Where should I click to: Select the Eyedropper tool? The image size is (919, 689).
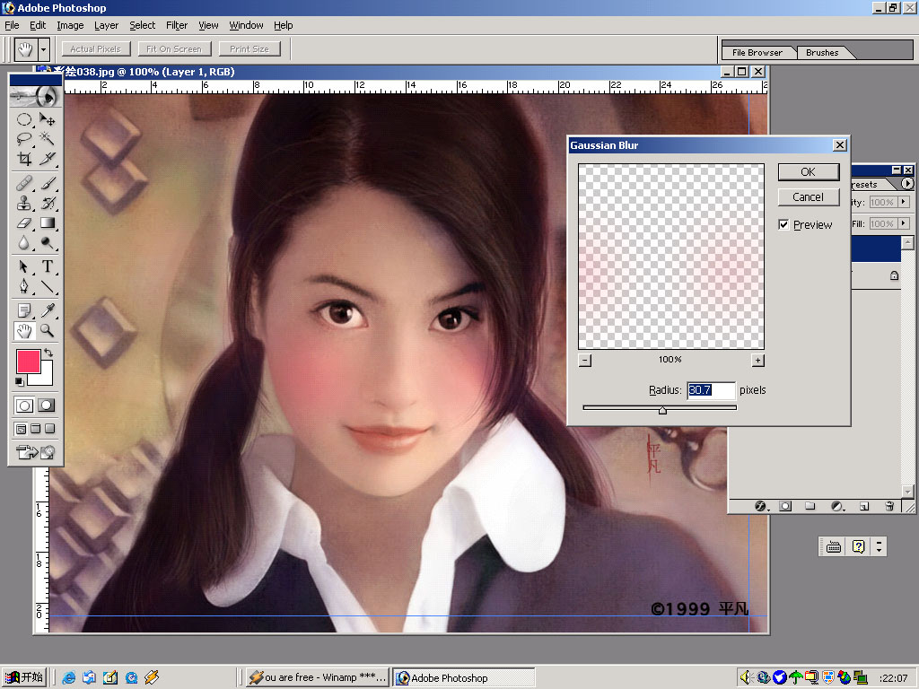click(47, 310)
